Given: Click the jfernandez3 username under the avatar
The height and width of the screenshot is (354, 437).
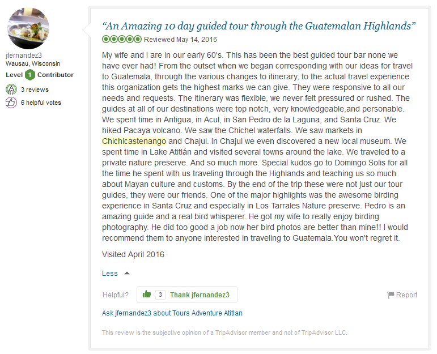Looking at the screenshot, I should click(x=24, y=55).
